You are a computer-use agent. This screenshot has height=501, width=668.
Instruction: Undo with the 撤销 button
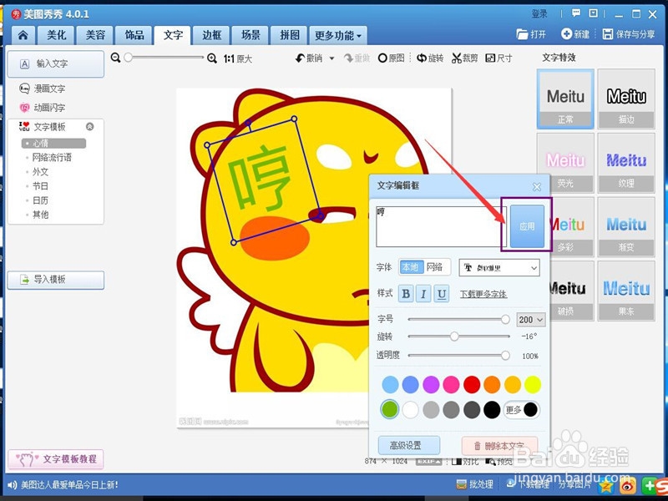click(x=309, y=58)
